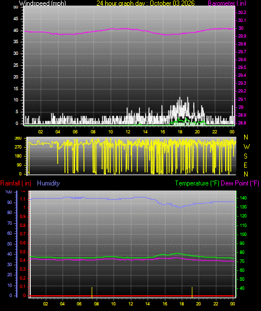Click the "Temperature (°F)" legend label
This screenshot has width=261, height=311.
(x=197, y=183)
